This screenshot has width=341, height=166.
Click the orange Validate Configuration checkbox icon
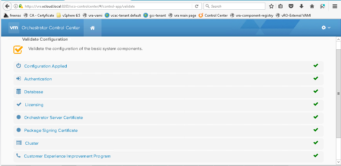(18, 50)
